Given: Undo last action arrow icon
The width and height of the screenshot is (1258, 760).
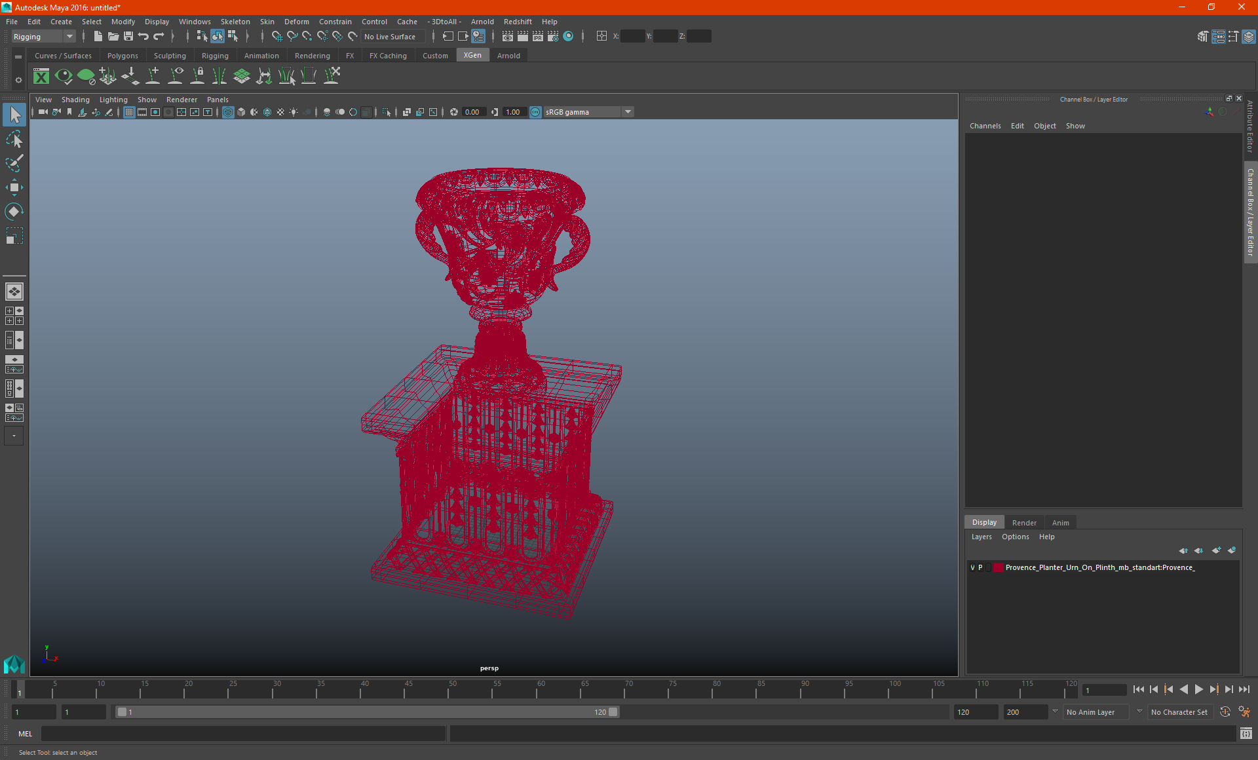Looking at the screenshot, I should pyautogui.click(x=143, y=37).
